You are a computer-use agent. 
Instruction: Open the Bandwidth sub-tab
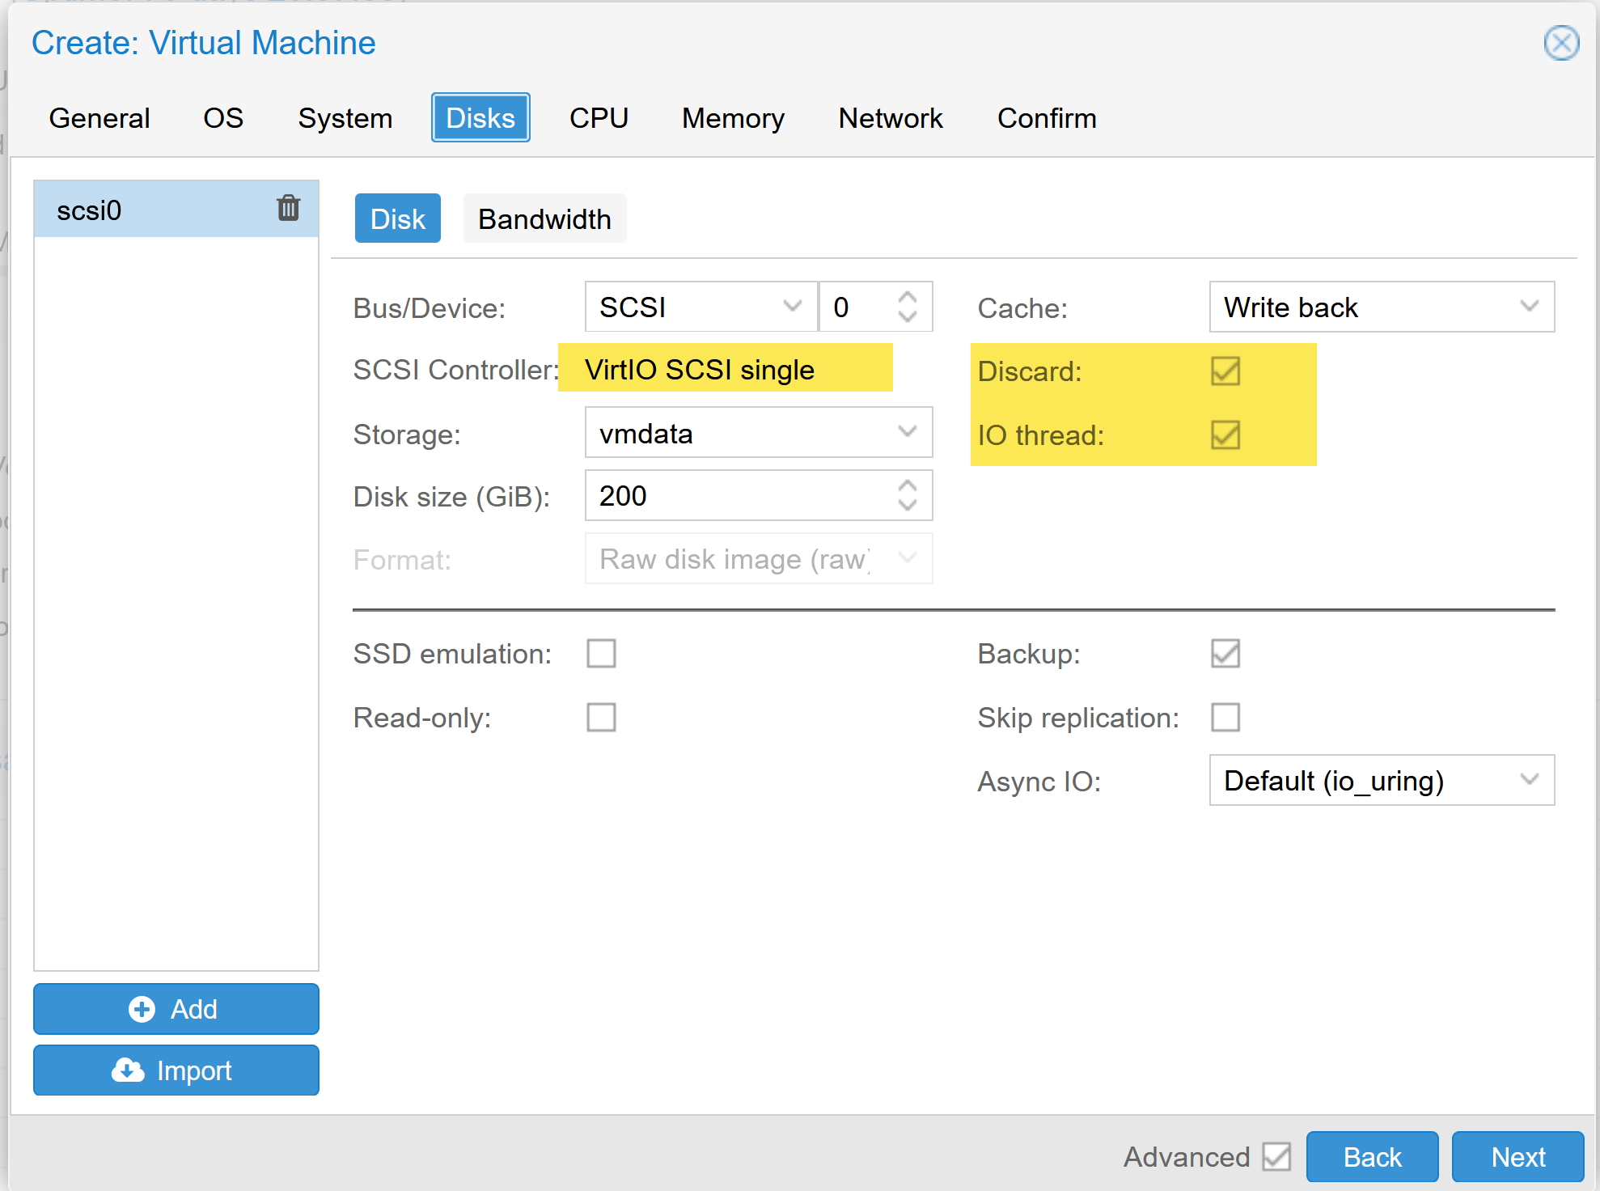(x=544, y=218)
